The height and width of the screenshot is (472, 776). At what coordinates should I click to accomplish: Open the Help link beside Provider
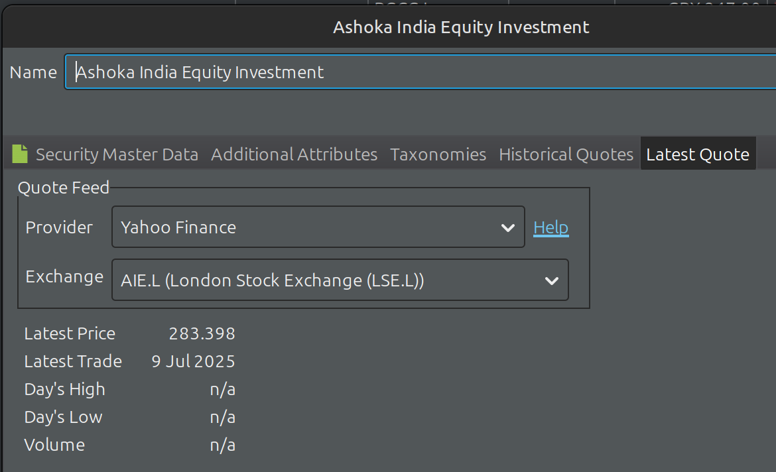(x=550, y=227)
